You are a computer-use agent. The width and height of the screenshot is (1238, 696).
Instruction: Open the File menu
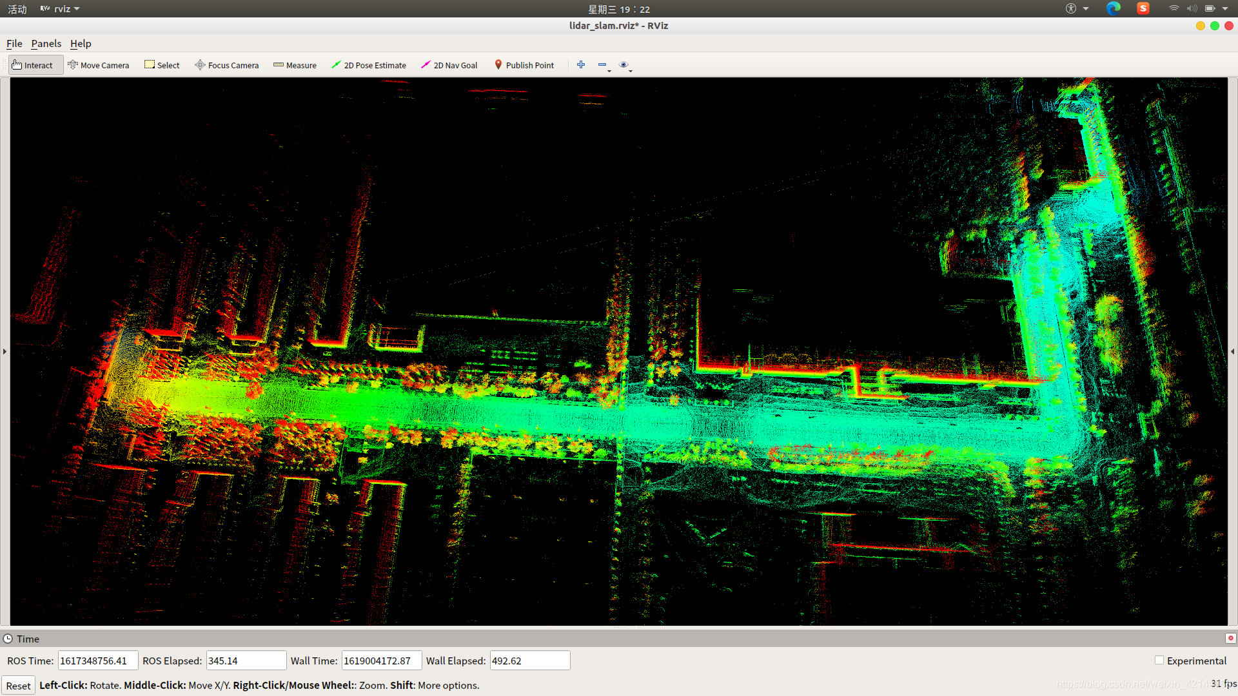[x=14, y=43]
